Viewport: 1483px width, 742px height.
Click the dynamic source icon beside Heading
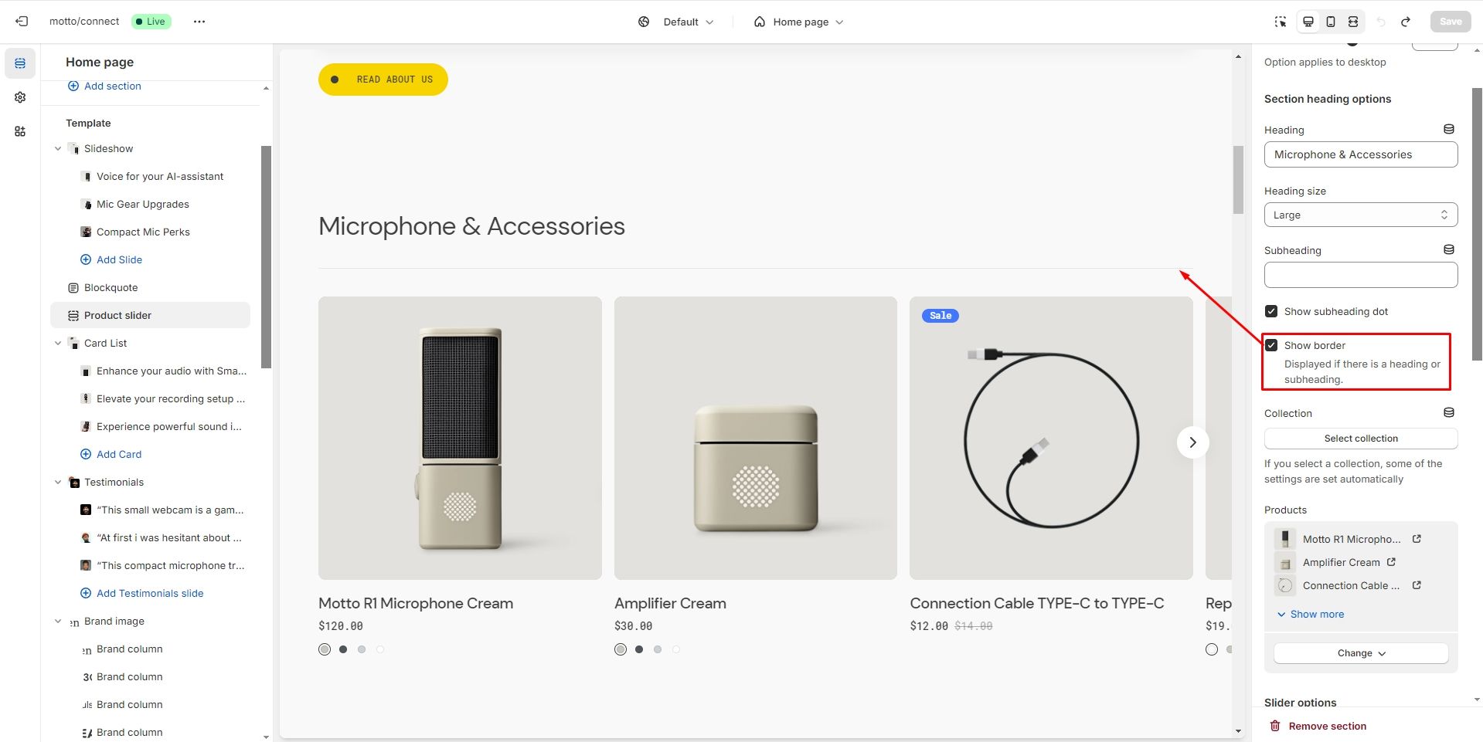coord(1449,130)
